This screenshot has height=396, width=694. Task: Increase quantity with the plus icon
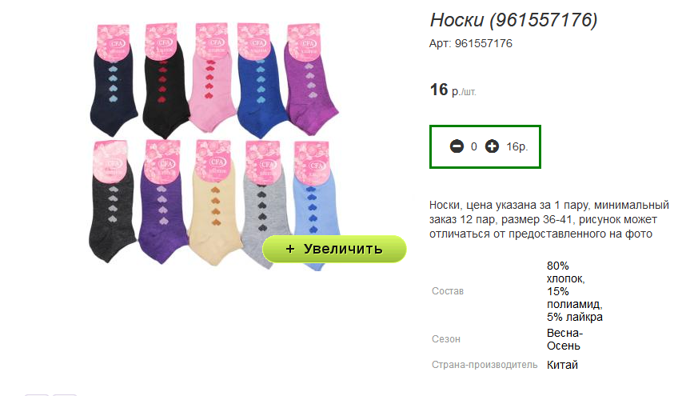(492, 146)
